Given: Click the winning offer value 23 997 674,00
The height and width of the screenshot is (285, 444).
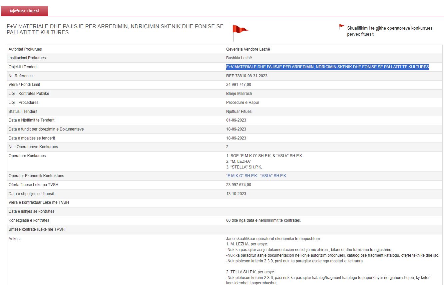Looking at the screenshot, I should pyautogui.click(x=238, y=185).
